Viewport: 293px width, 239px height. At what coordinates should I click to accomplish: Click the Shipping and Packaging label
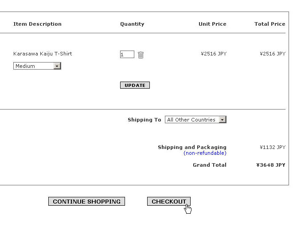192,147
